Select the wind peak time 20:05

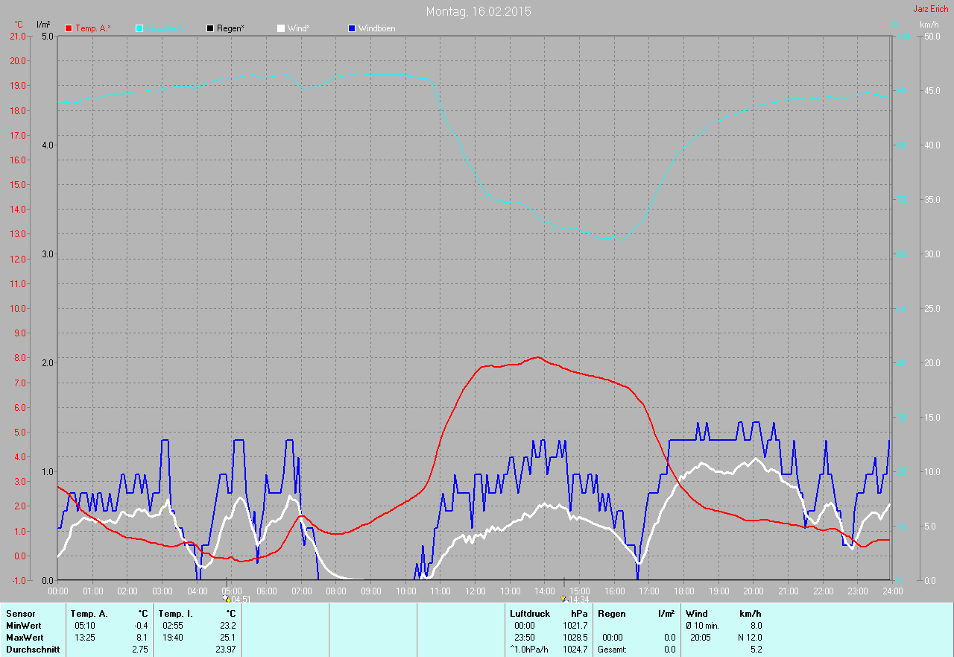point(701,638)
